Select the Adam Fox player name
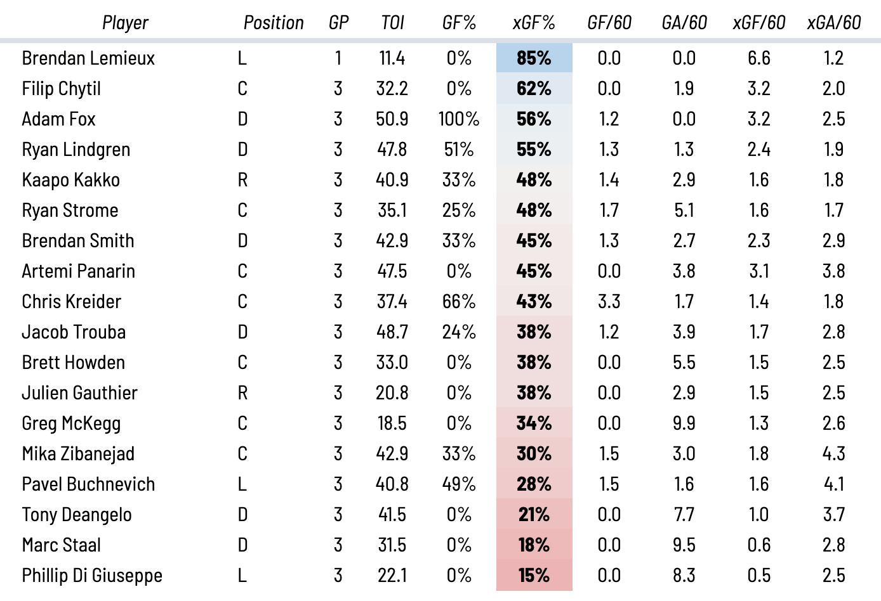The height and width of the screenshot is (601, 881). click(x=58, y=119)
